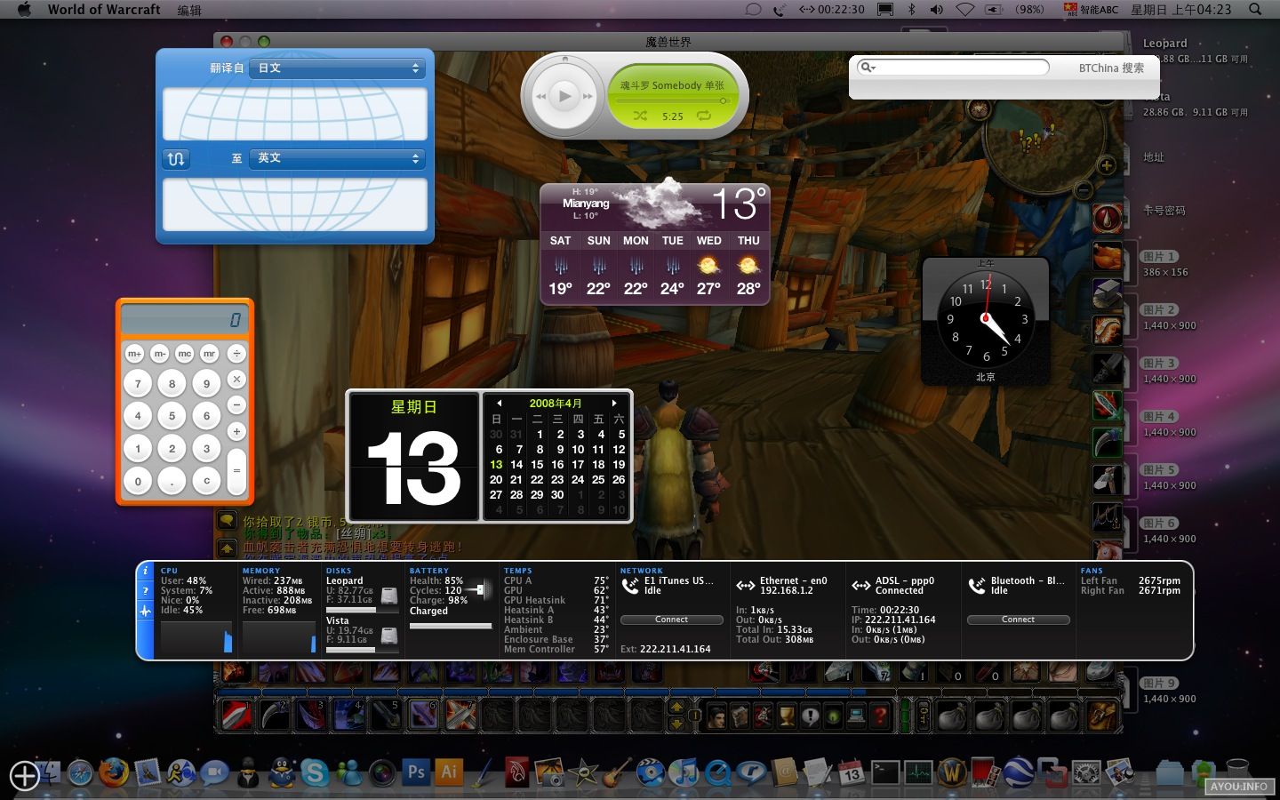
Task: Click the menu bar clock 星期日 上午04:23
Action: (1181, 10)
